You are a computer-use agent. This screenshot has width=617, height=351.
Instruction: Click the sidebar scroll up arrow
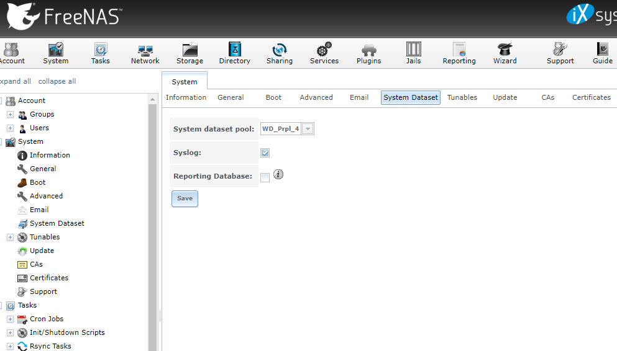pos(152,100)
